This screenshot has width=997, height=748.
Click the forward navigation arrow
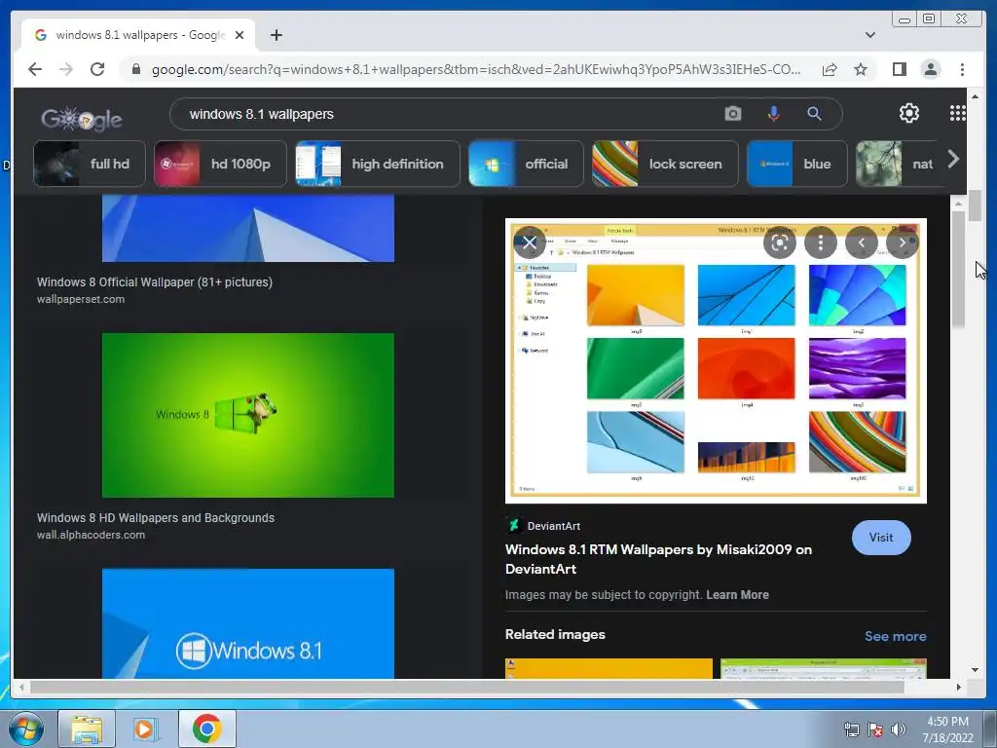(66, 69)
